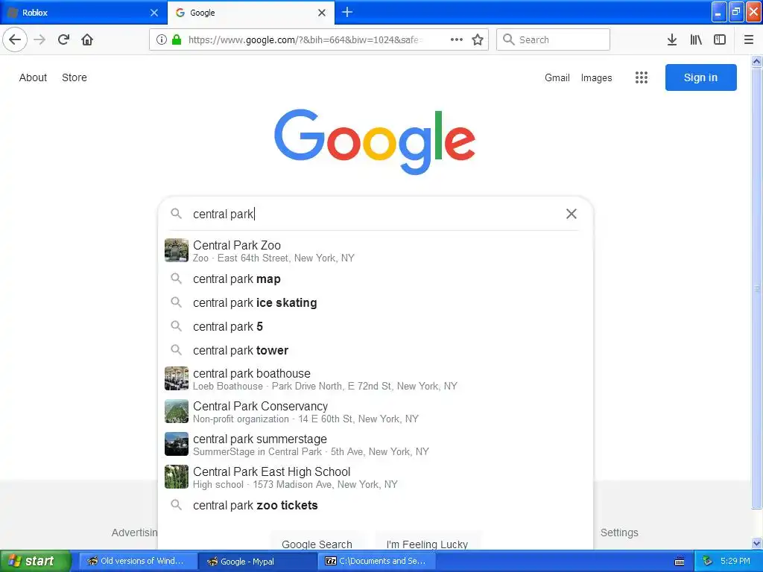Select Central Park Conservancy suggestion
This screenshot has height=572, width=763.
376,411
